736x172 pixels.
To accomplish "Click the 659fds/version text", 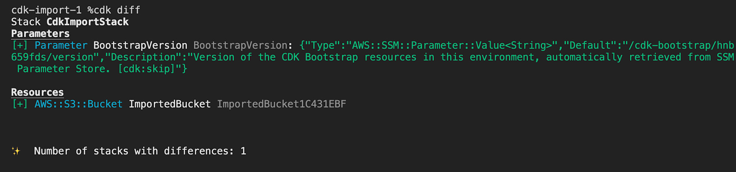I will 52,57.
